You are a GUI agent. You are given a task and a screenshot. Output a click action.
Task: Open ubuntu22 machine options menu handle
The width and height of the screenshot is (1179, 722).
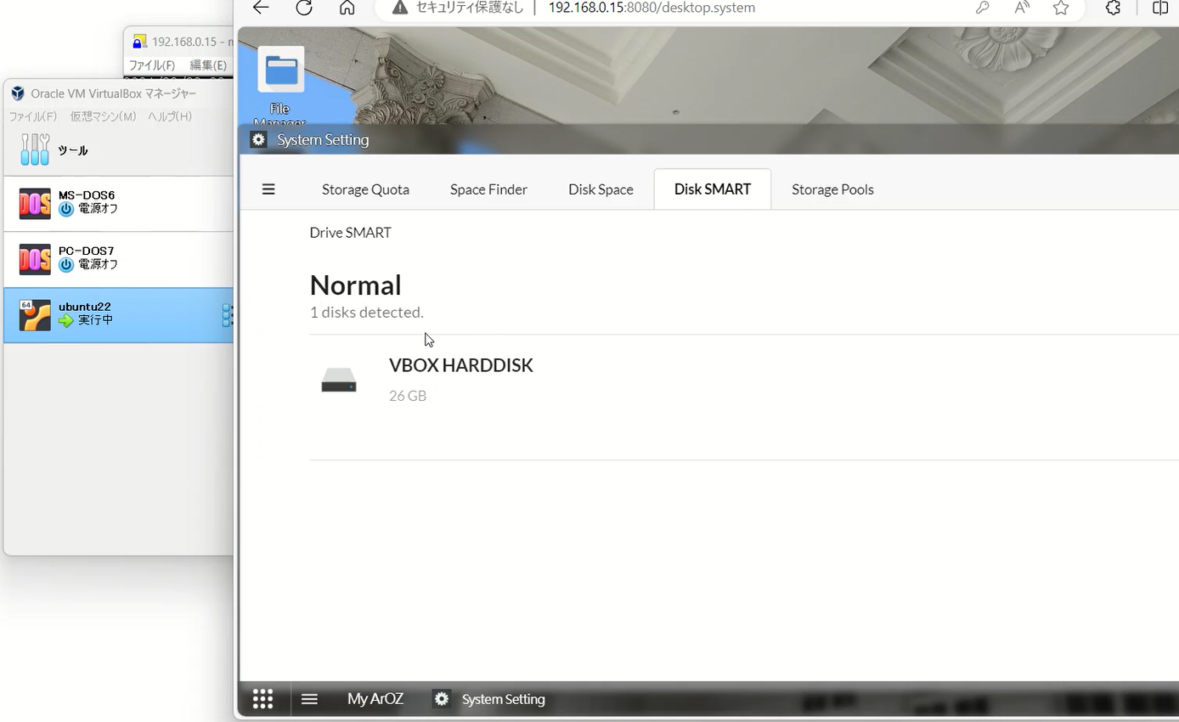227,315
